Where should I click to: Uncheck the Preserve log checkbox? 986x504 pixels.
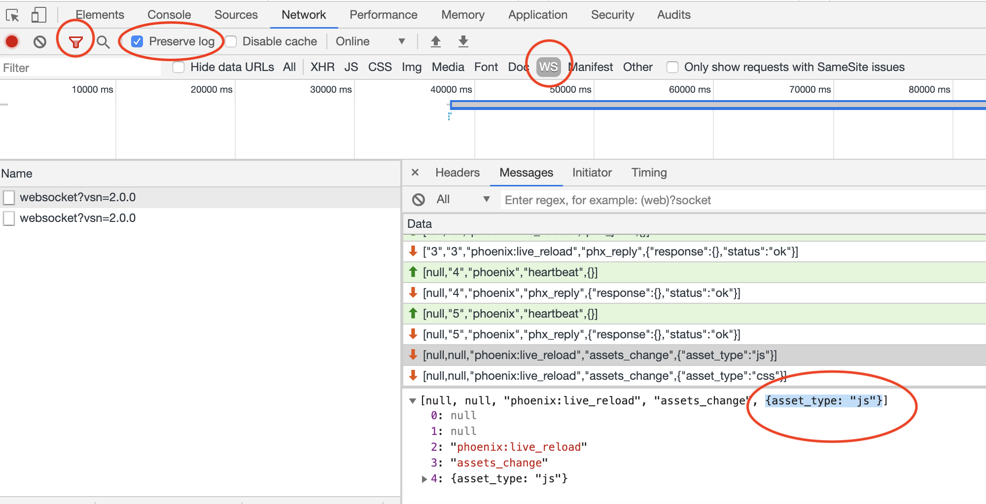click(x=137, y=41)
